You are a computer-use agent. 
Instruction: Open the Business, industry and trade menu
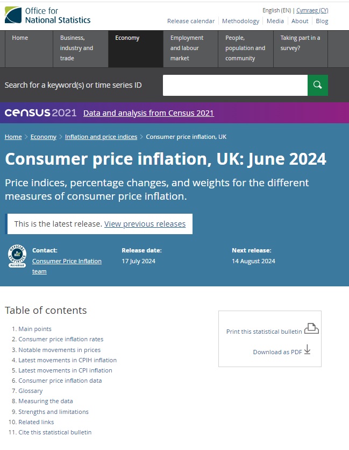[x=77, y=48]
